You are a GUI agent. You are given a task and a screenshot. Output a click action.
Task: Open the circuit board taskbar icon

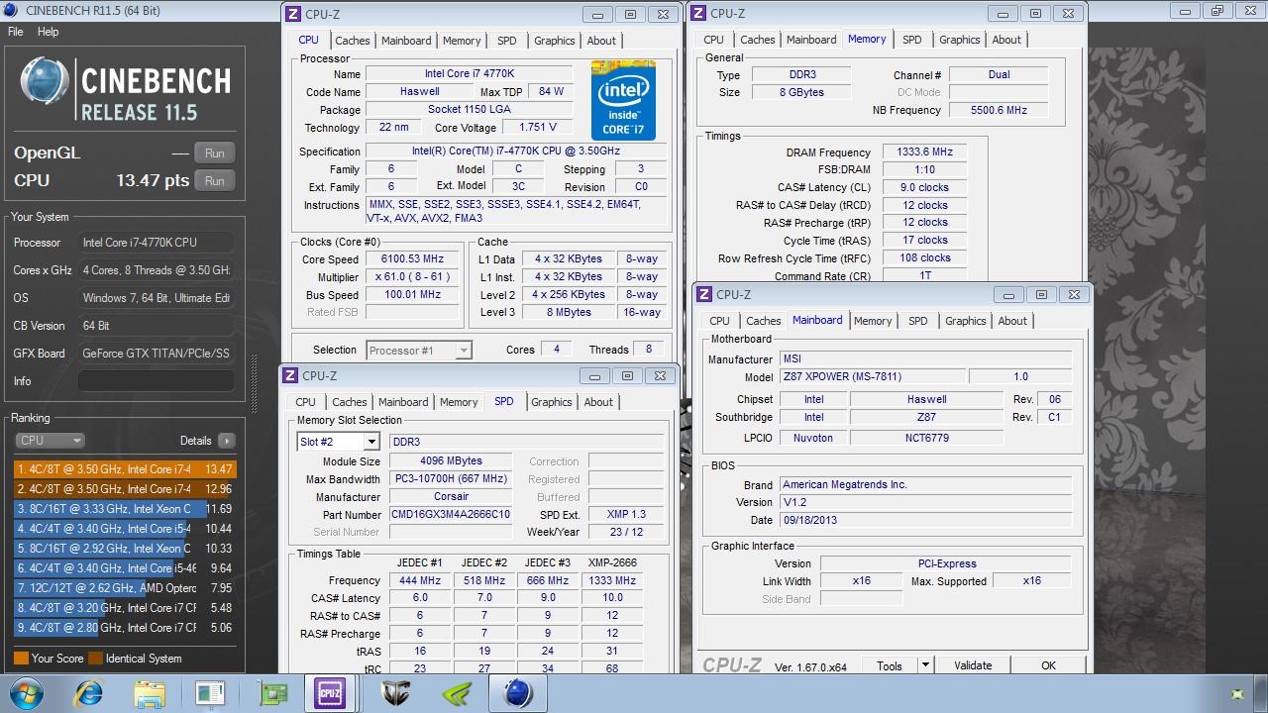(x=272, y=693)
